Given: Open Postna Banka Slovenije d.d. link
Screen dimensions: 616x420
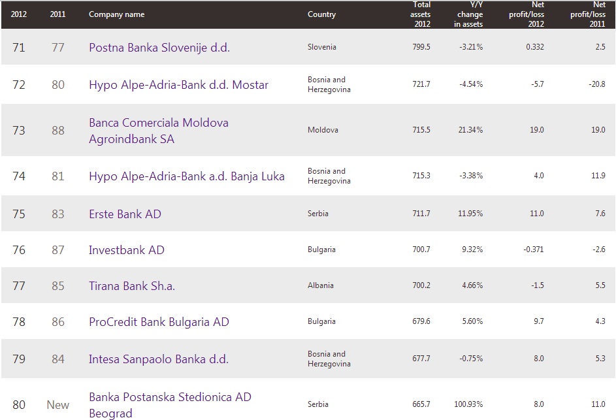Looking at the screenshot, I should coord(159,48).
